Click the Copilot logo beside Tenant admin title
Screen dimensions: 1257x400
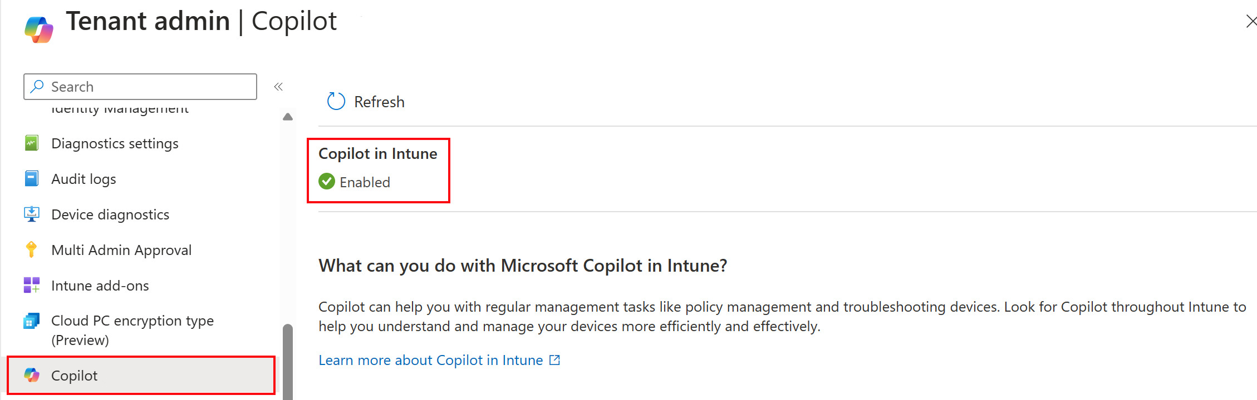(39, 29)
